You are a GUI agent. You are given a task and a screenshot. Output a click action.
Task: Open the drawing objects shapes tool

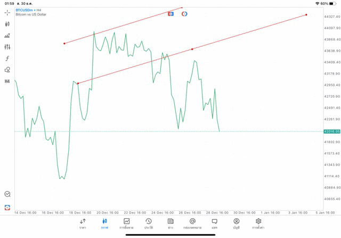coord(7,70)
